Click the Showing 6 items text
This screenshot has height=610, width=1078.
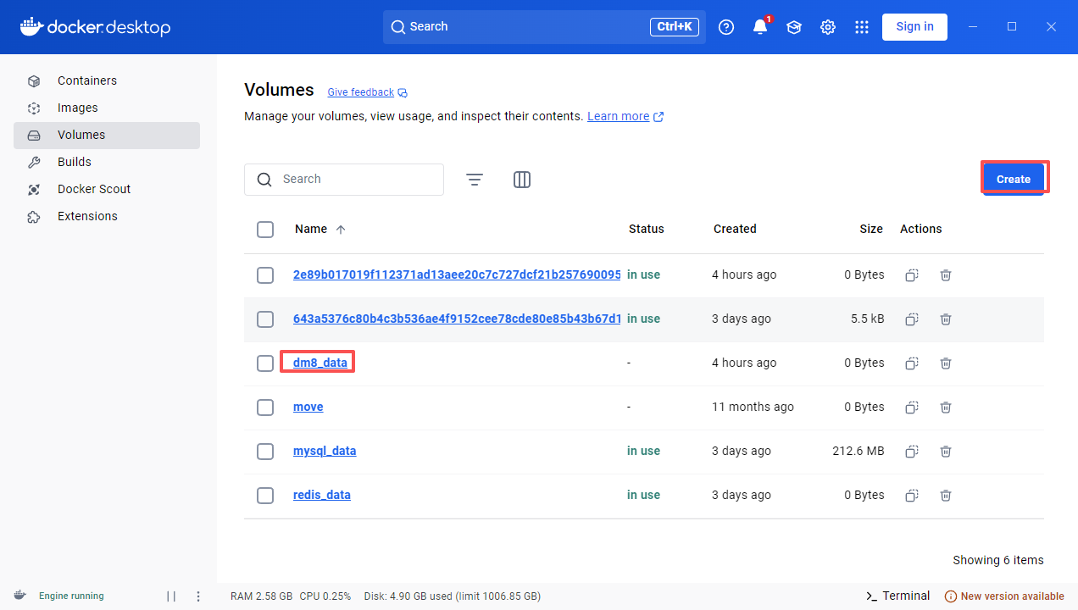click(x=998, y=560)
